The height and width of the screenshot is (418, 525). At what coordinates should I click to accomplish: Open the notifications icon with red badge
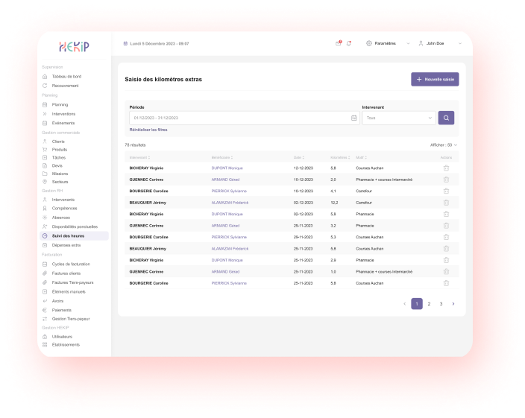point(338,43)
